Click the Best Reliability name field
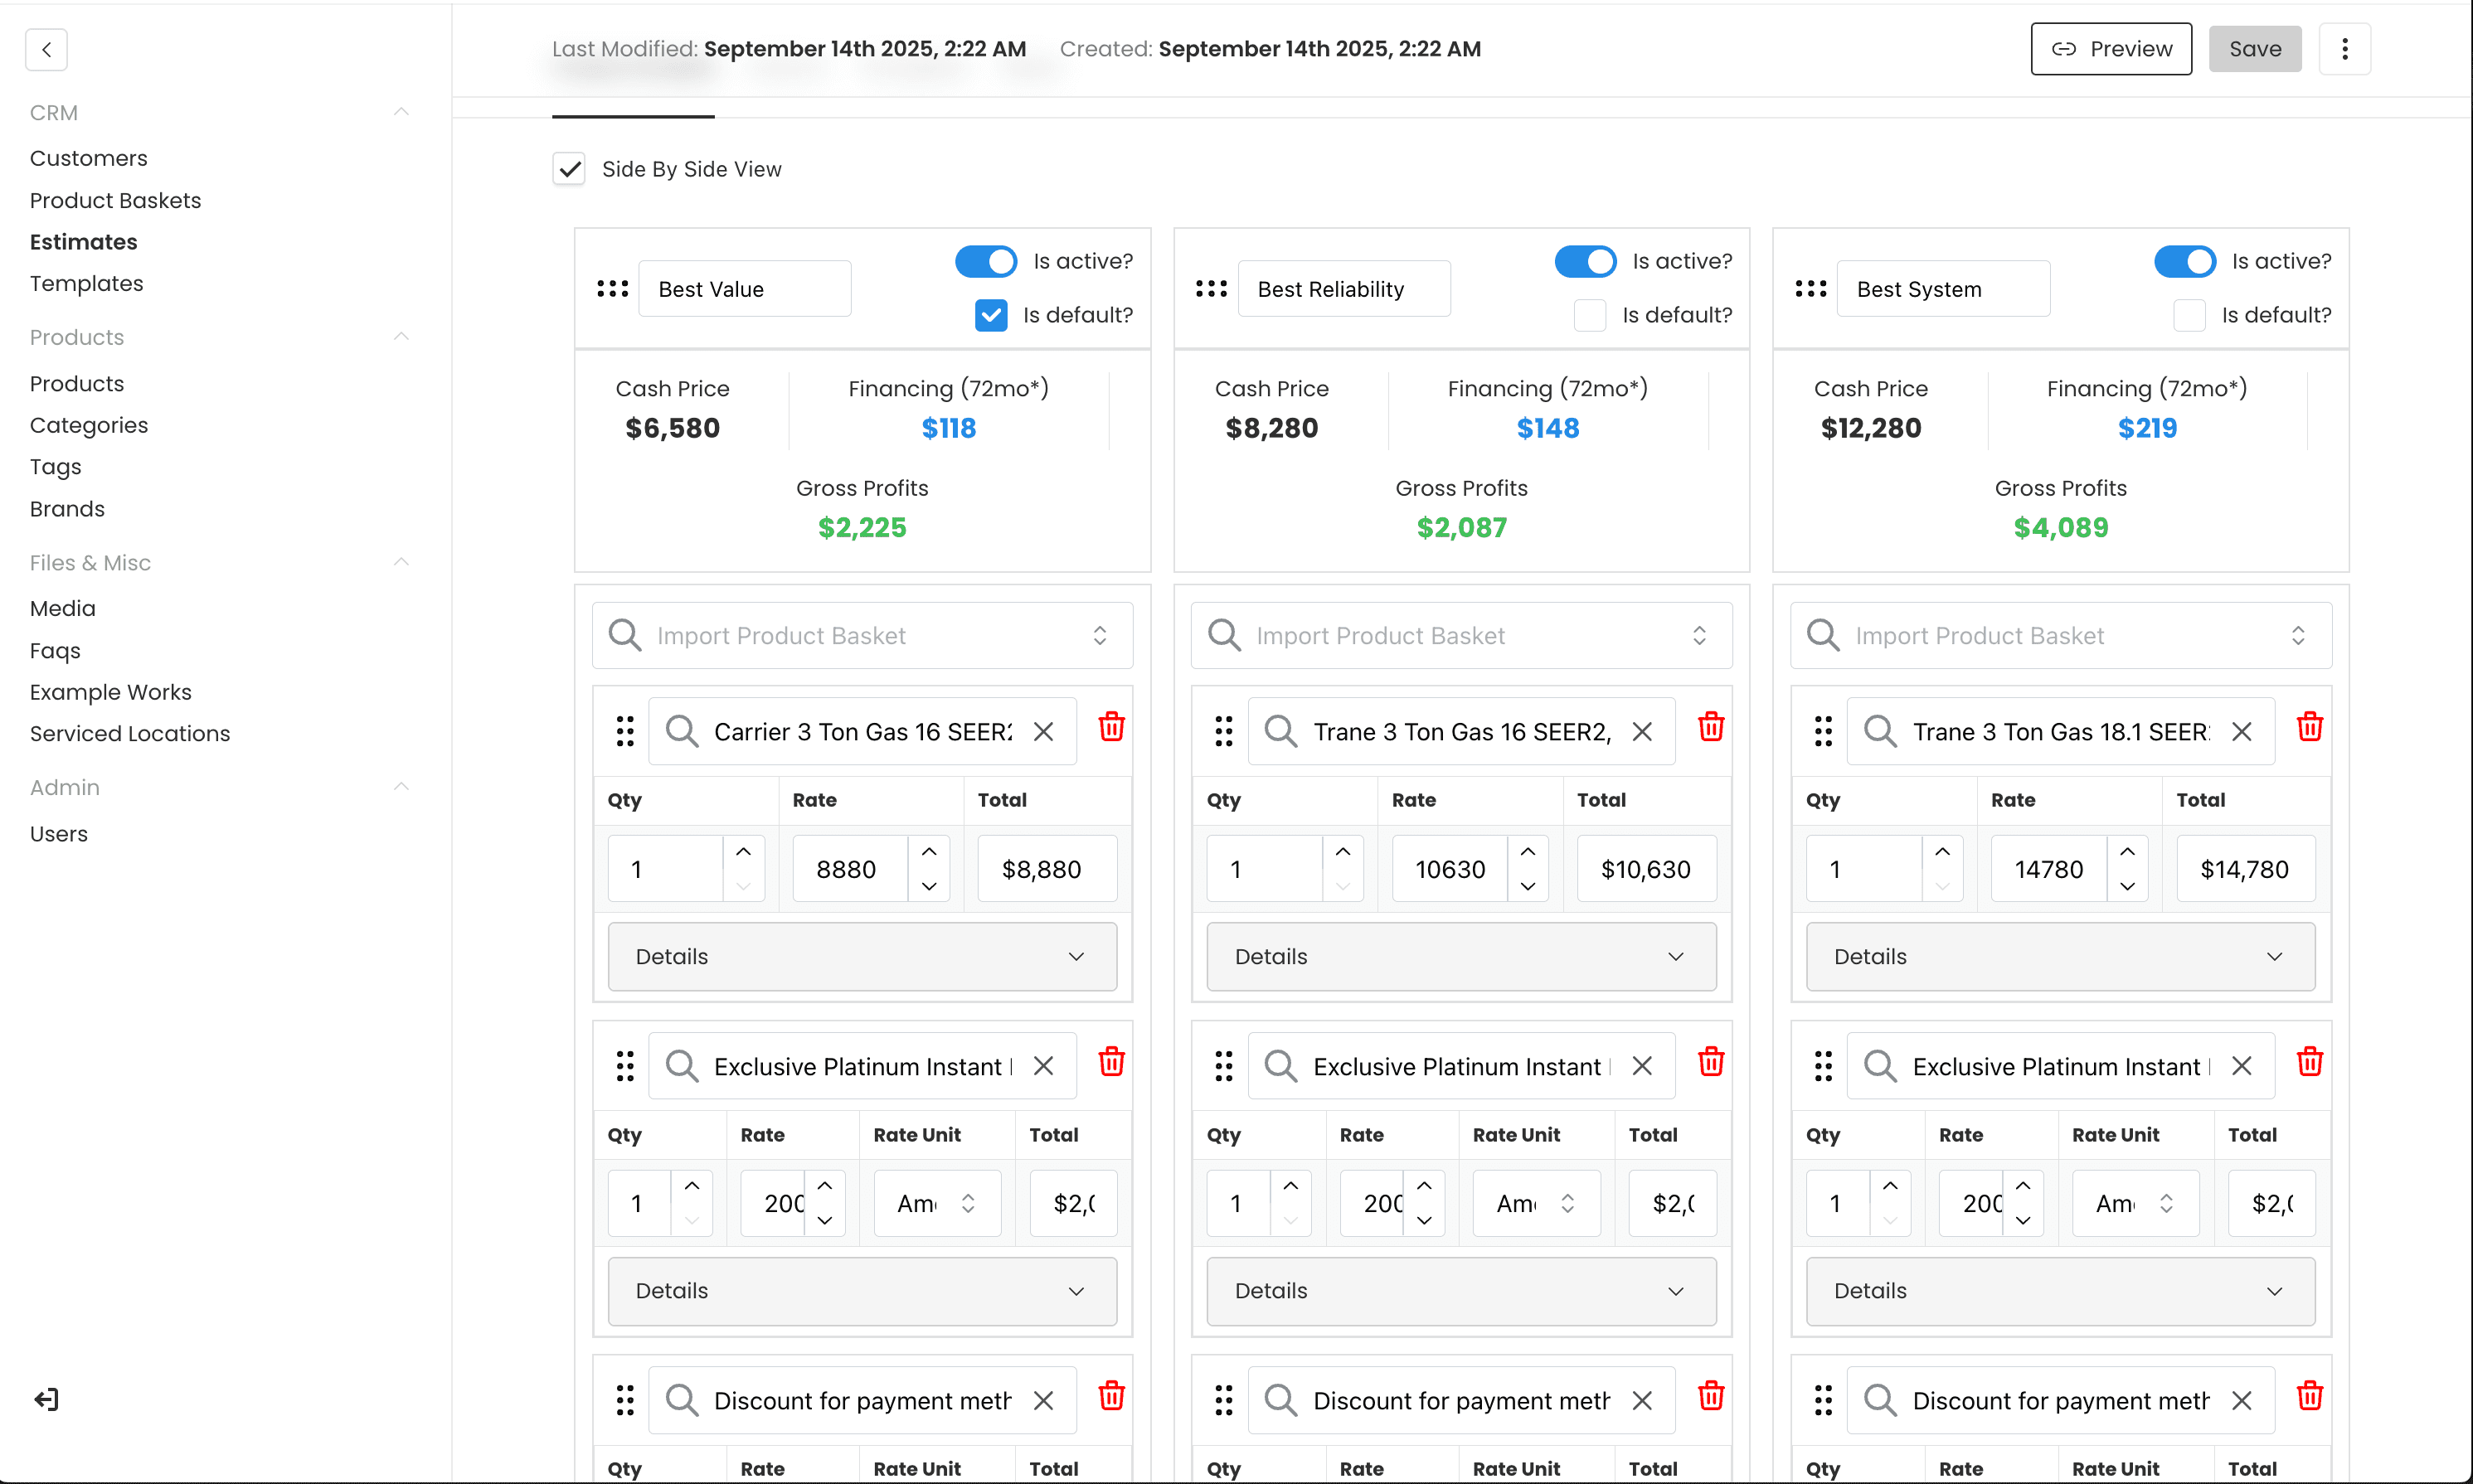This screenshot has width=2473, height=1484. click(1344, 289)
